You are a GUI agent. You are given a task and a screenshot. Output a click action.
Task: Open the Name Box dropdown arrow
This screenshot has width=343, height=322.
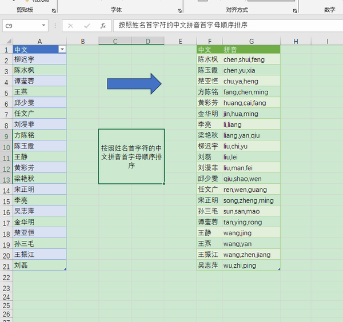pos(44,26)
